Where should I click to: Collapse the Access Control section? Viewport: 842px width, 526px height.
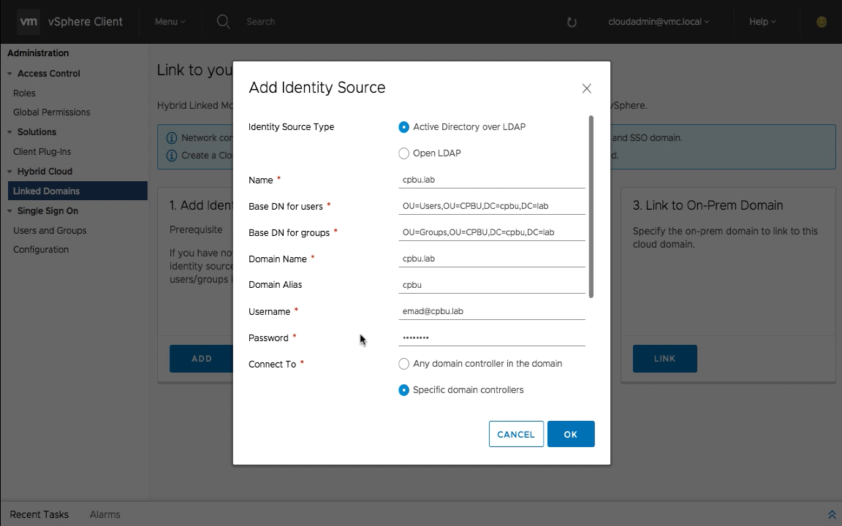click(10, 74)
